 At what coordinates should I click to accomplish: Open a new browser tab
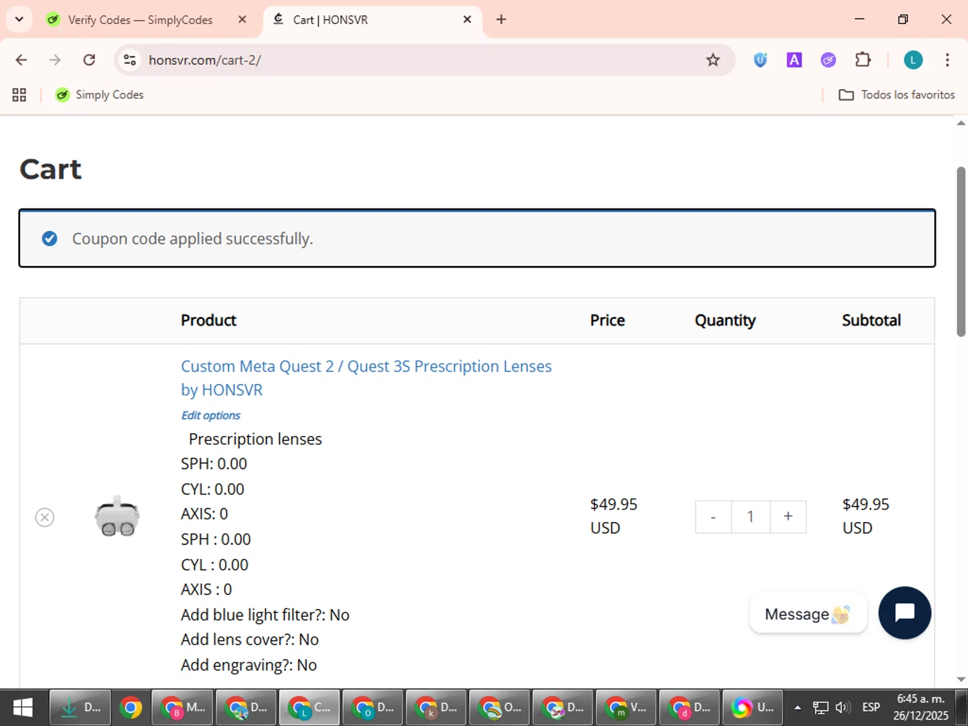(x=501, y=19)
